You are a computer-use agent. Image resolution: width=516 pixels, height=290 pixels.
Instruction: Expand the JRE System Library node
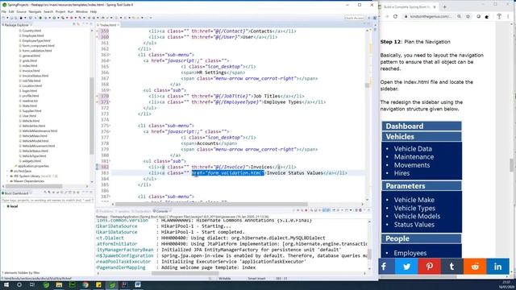pyautogui.click(x=7, y=176)
